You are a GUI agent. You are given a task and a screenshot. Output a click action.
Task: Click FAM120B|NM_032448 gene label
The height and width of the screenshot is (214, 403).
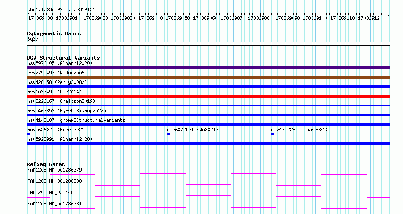(50, 192)
